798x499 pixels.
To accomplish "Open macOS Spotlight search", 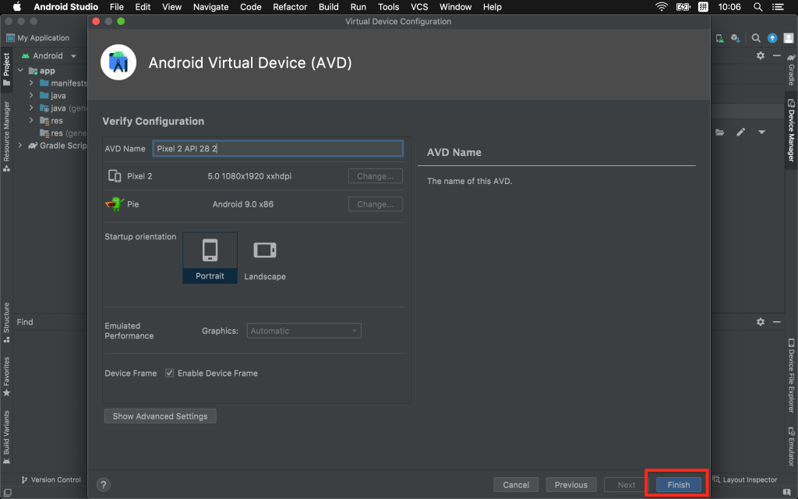I will pyautogui.click(x=757, y=7).
